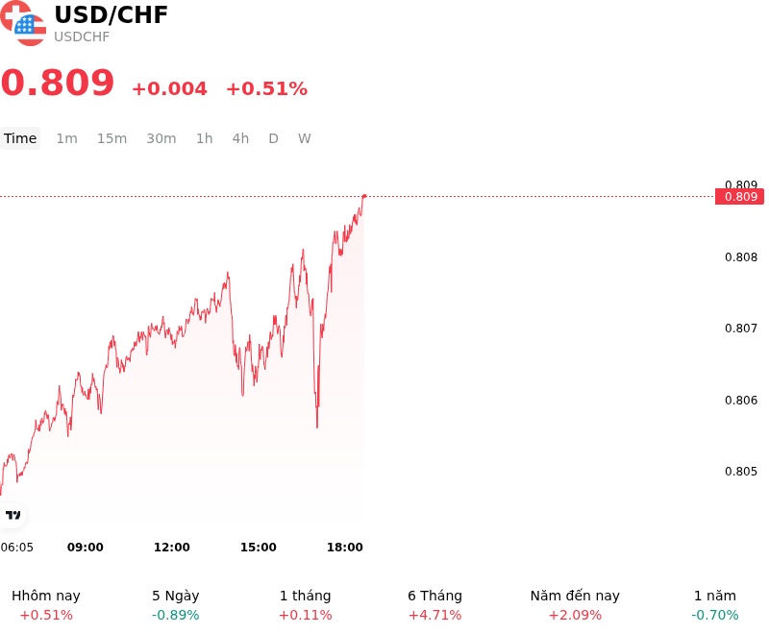The width and height of the screenshot is (769, 634).
Task: Click the red 0.809 current price label
Action: pos(739,197)
